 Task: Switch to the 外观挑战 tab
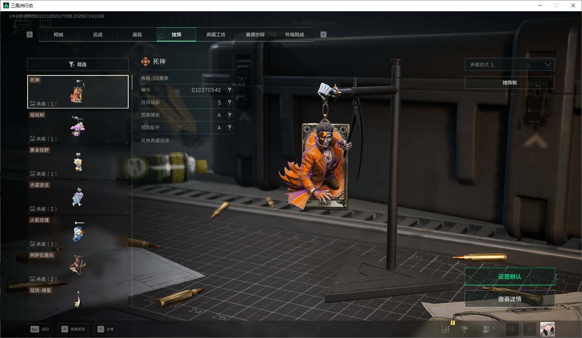294,34
